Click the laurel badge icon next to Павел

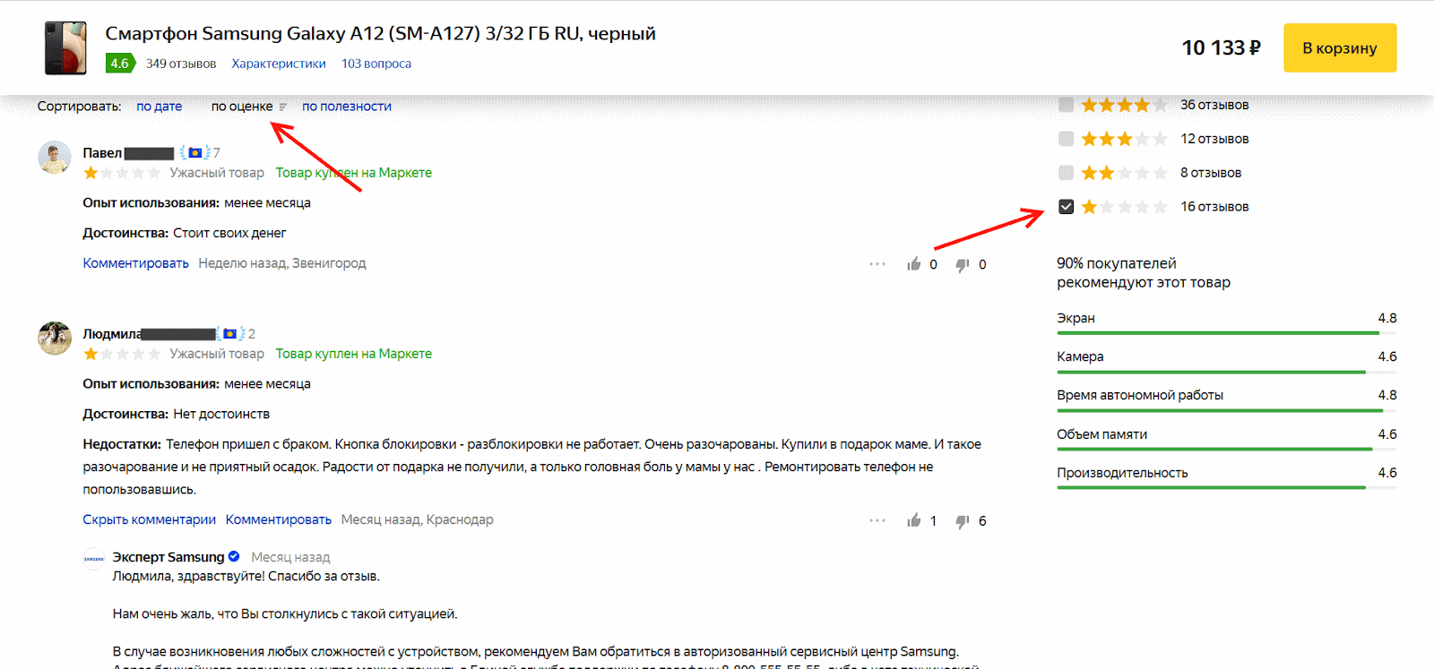(x=194, y=153)
